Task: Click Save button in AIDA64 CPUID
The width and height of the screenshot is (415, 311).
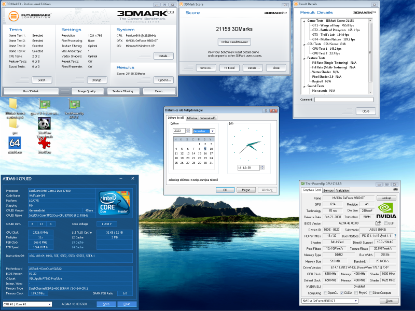Action: click(106, 304)
